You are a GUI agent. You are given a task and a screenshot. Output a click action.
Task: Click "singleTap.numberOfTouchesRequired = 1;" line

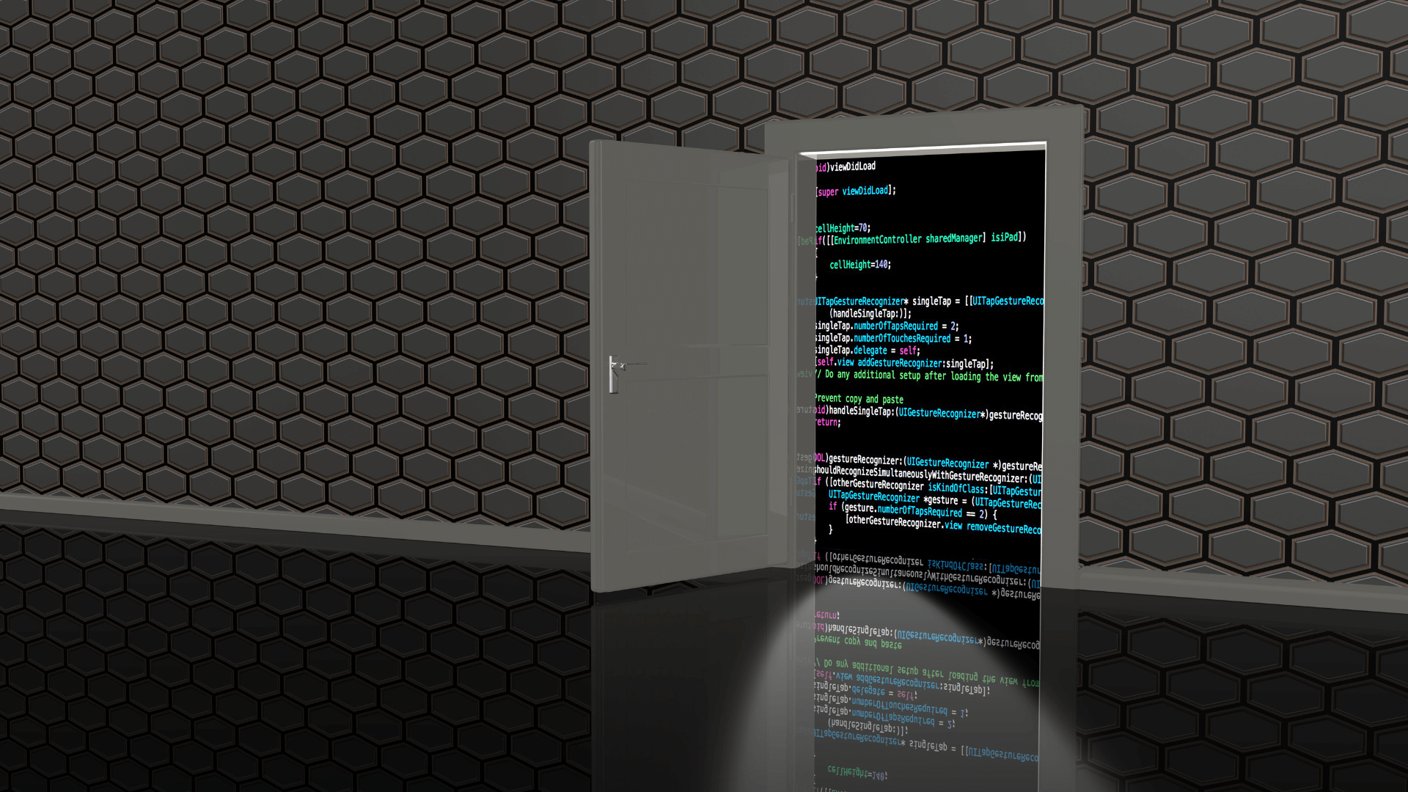point(894,338)
